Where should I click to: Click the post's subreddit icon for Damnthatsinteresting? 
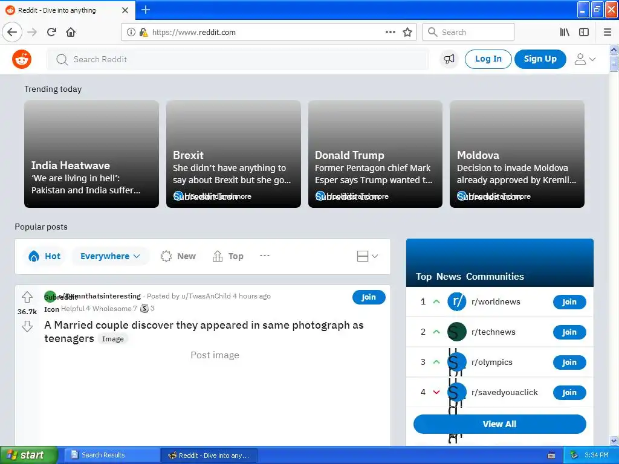coord(50,297)
